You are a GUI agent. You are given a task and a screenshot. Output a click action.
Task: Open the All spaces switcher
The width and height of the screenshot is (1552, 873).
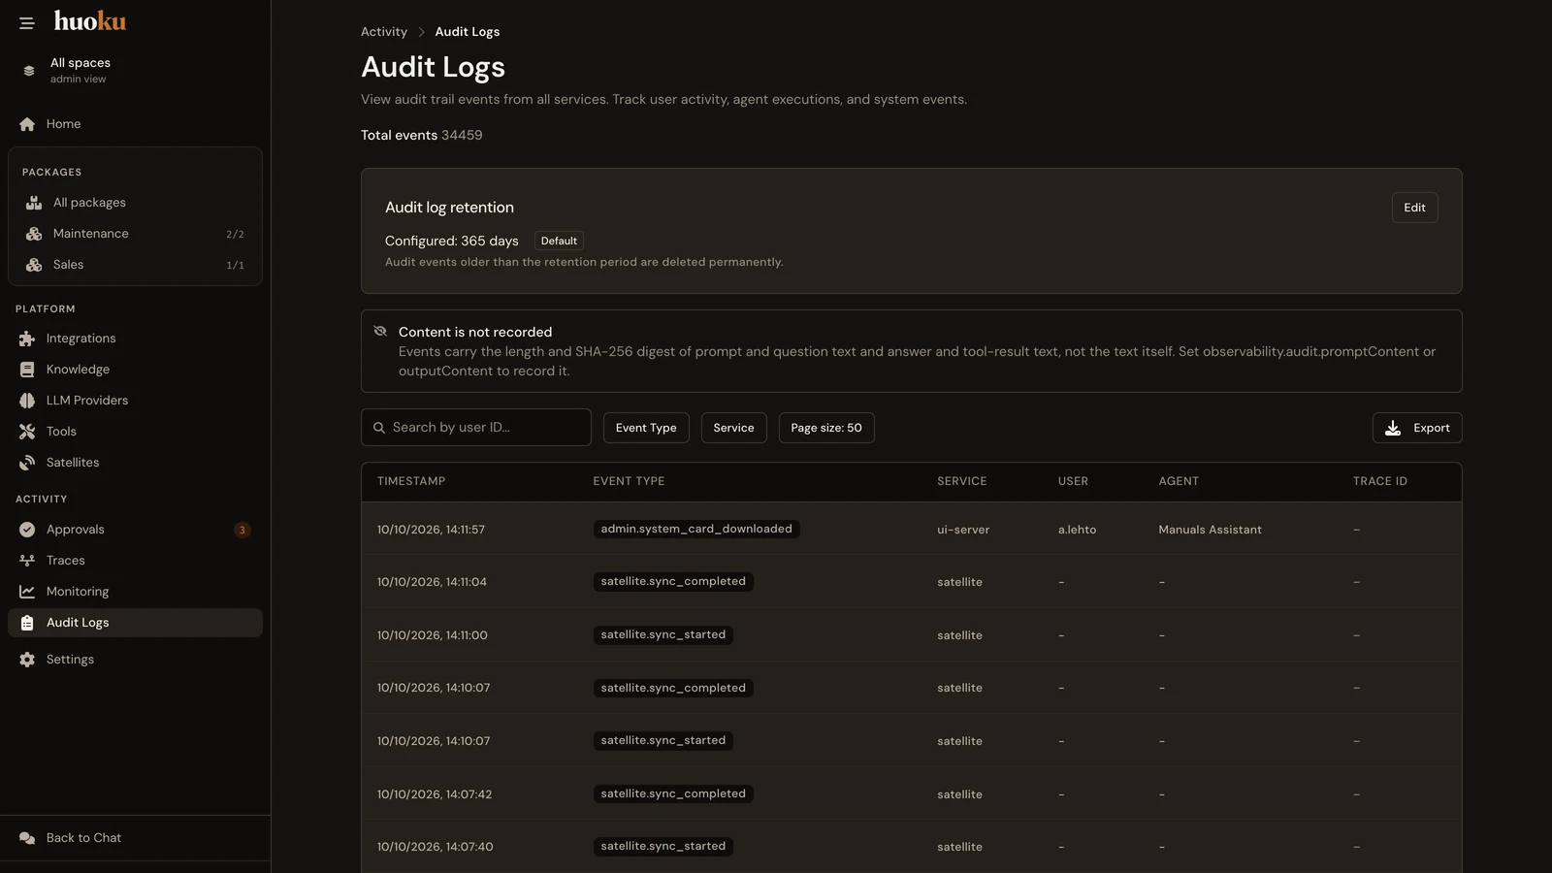point(135,70)
